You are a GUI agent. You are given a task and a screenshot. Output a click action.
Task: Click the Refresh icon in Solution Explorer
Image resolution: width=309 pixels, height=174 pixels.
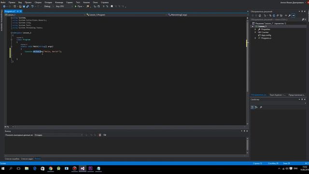point(274,15)
